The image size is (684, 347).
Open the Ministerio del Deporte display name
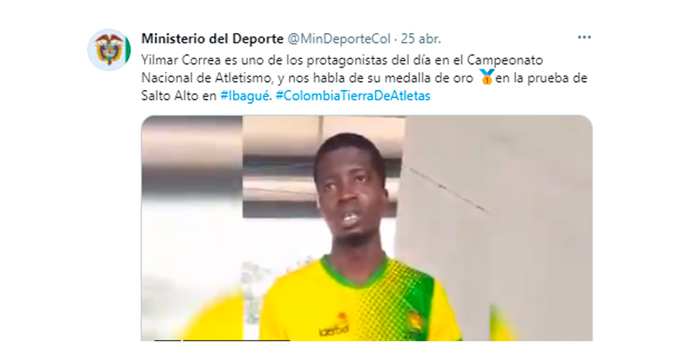(x=212, y=39)
